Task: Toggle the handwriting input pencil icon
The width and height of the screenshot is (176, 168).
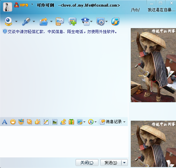Action: click(x=46, y=122)
